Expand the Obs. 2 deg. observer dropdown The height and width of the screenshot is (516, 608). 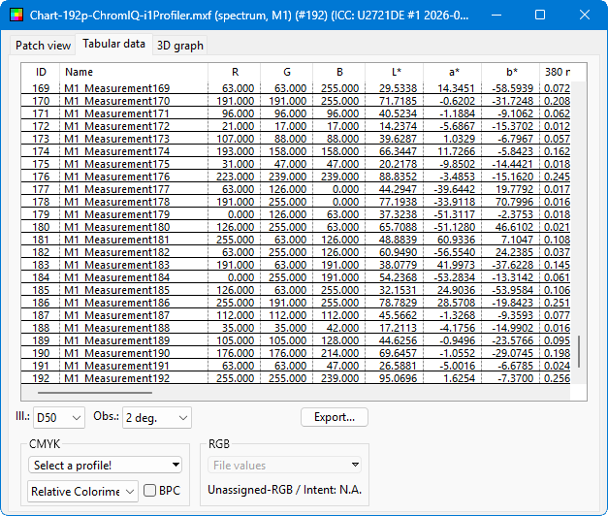[x=157, y=417]
